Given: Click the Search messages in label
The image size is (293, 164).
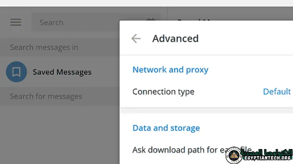Looking at the screenshot, I should pos(44,47).
